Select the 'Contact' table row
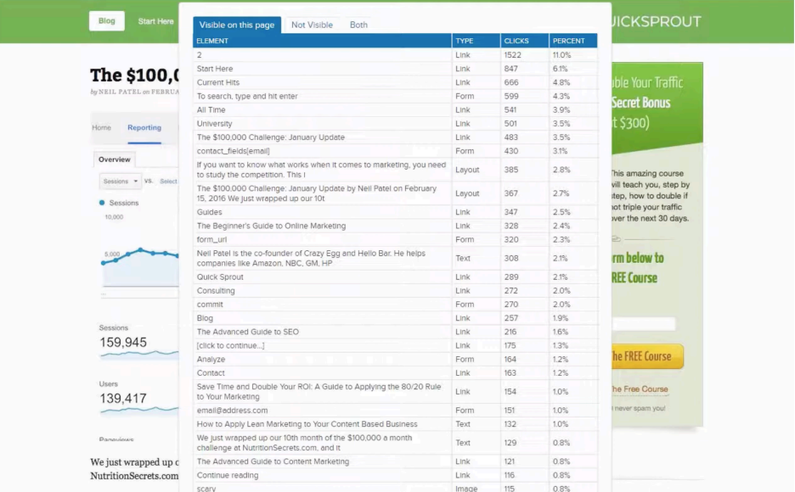 [x=395, y=372]
